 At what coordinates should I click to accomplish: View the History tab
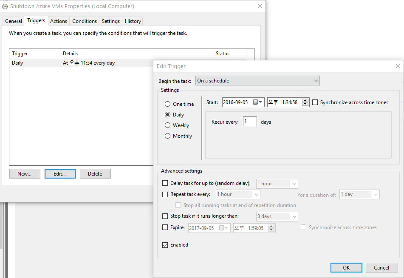pos(133,21)
